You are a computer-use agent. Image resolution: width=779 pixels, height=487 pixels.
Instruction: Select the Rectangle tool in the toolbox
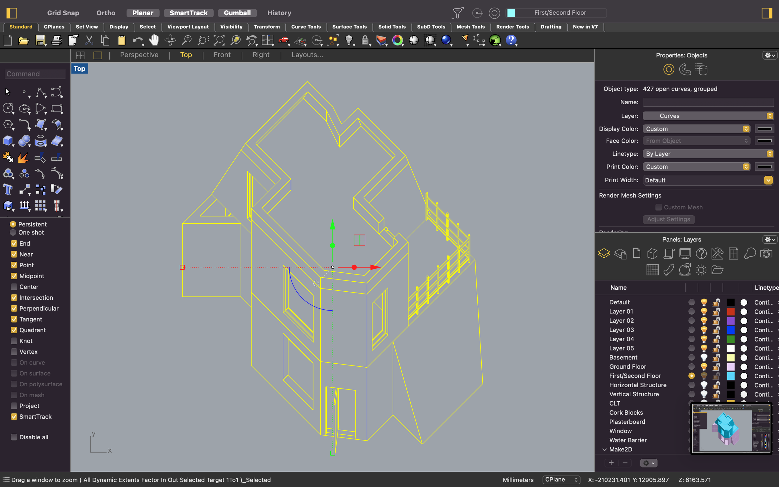point(57,108)
